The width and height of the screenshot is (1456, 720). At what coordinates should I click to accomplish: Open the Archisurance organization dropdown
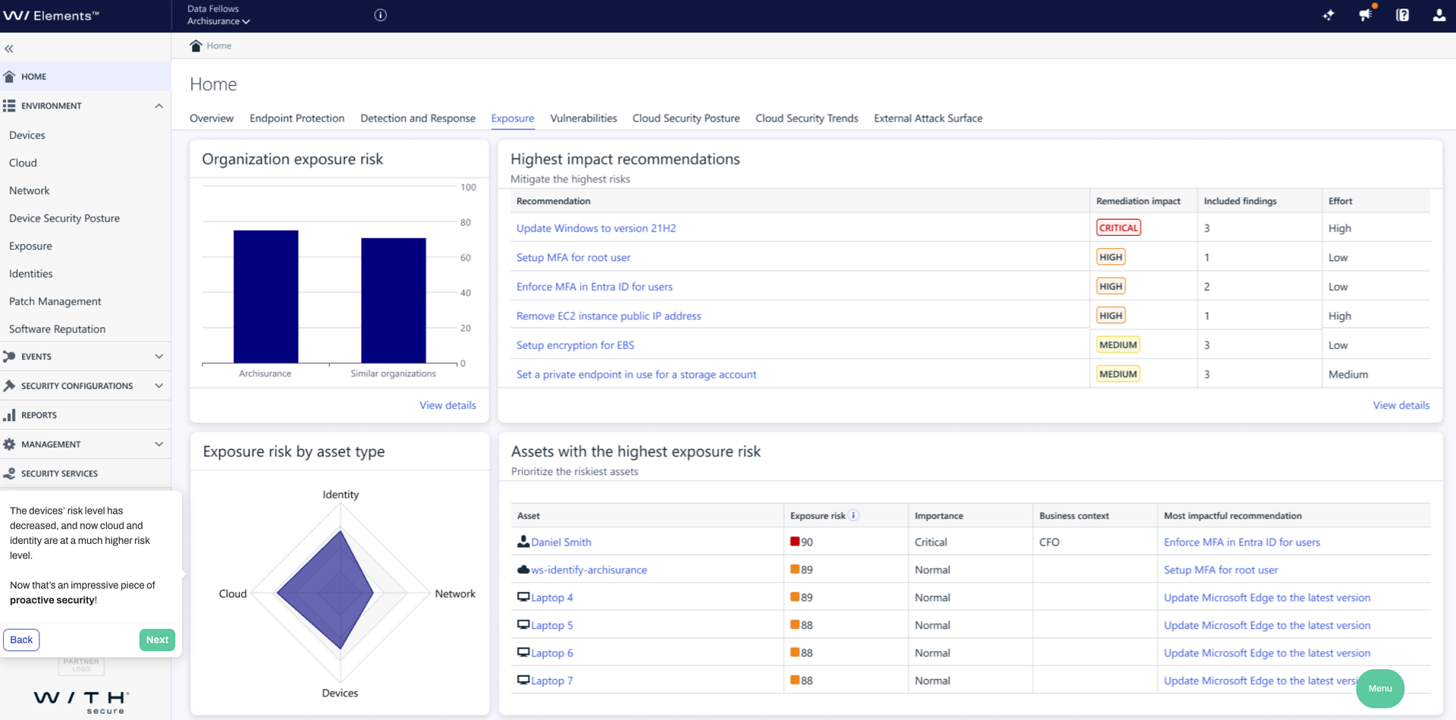218,21
